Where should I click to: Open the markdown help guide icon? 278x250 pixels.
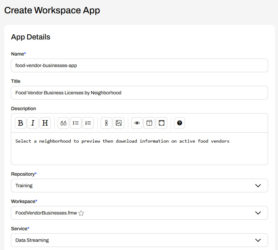(179, 123)
